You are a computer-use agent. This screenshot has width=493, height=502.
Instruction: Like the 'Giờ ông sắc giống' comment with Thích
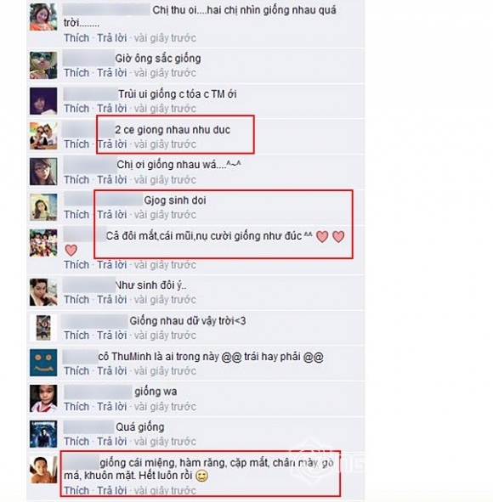click(x=76, y=73)
